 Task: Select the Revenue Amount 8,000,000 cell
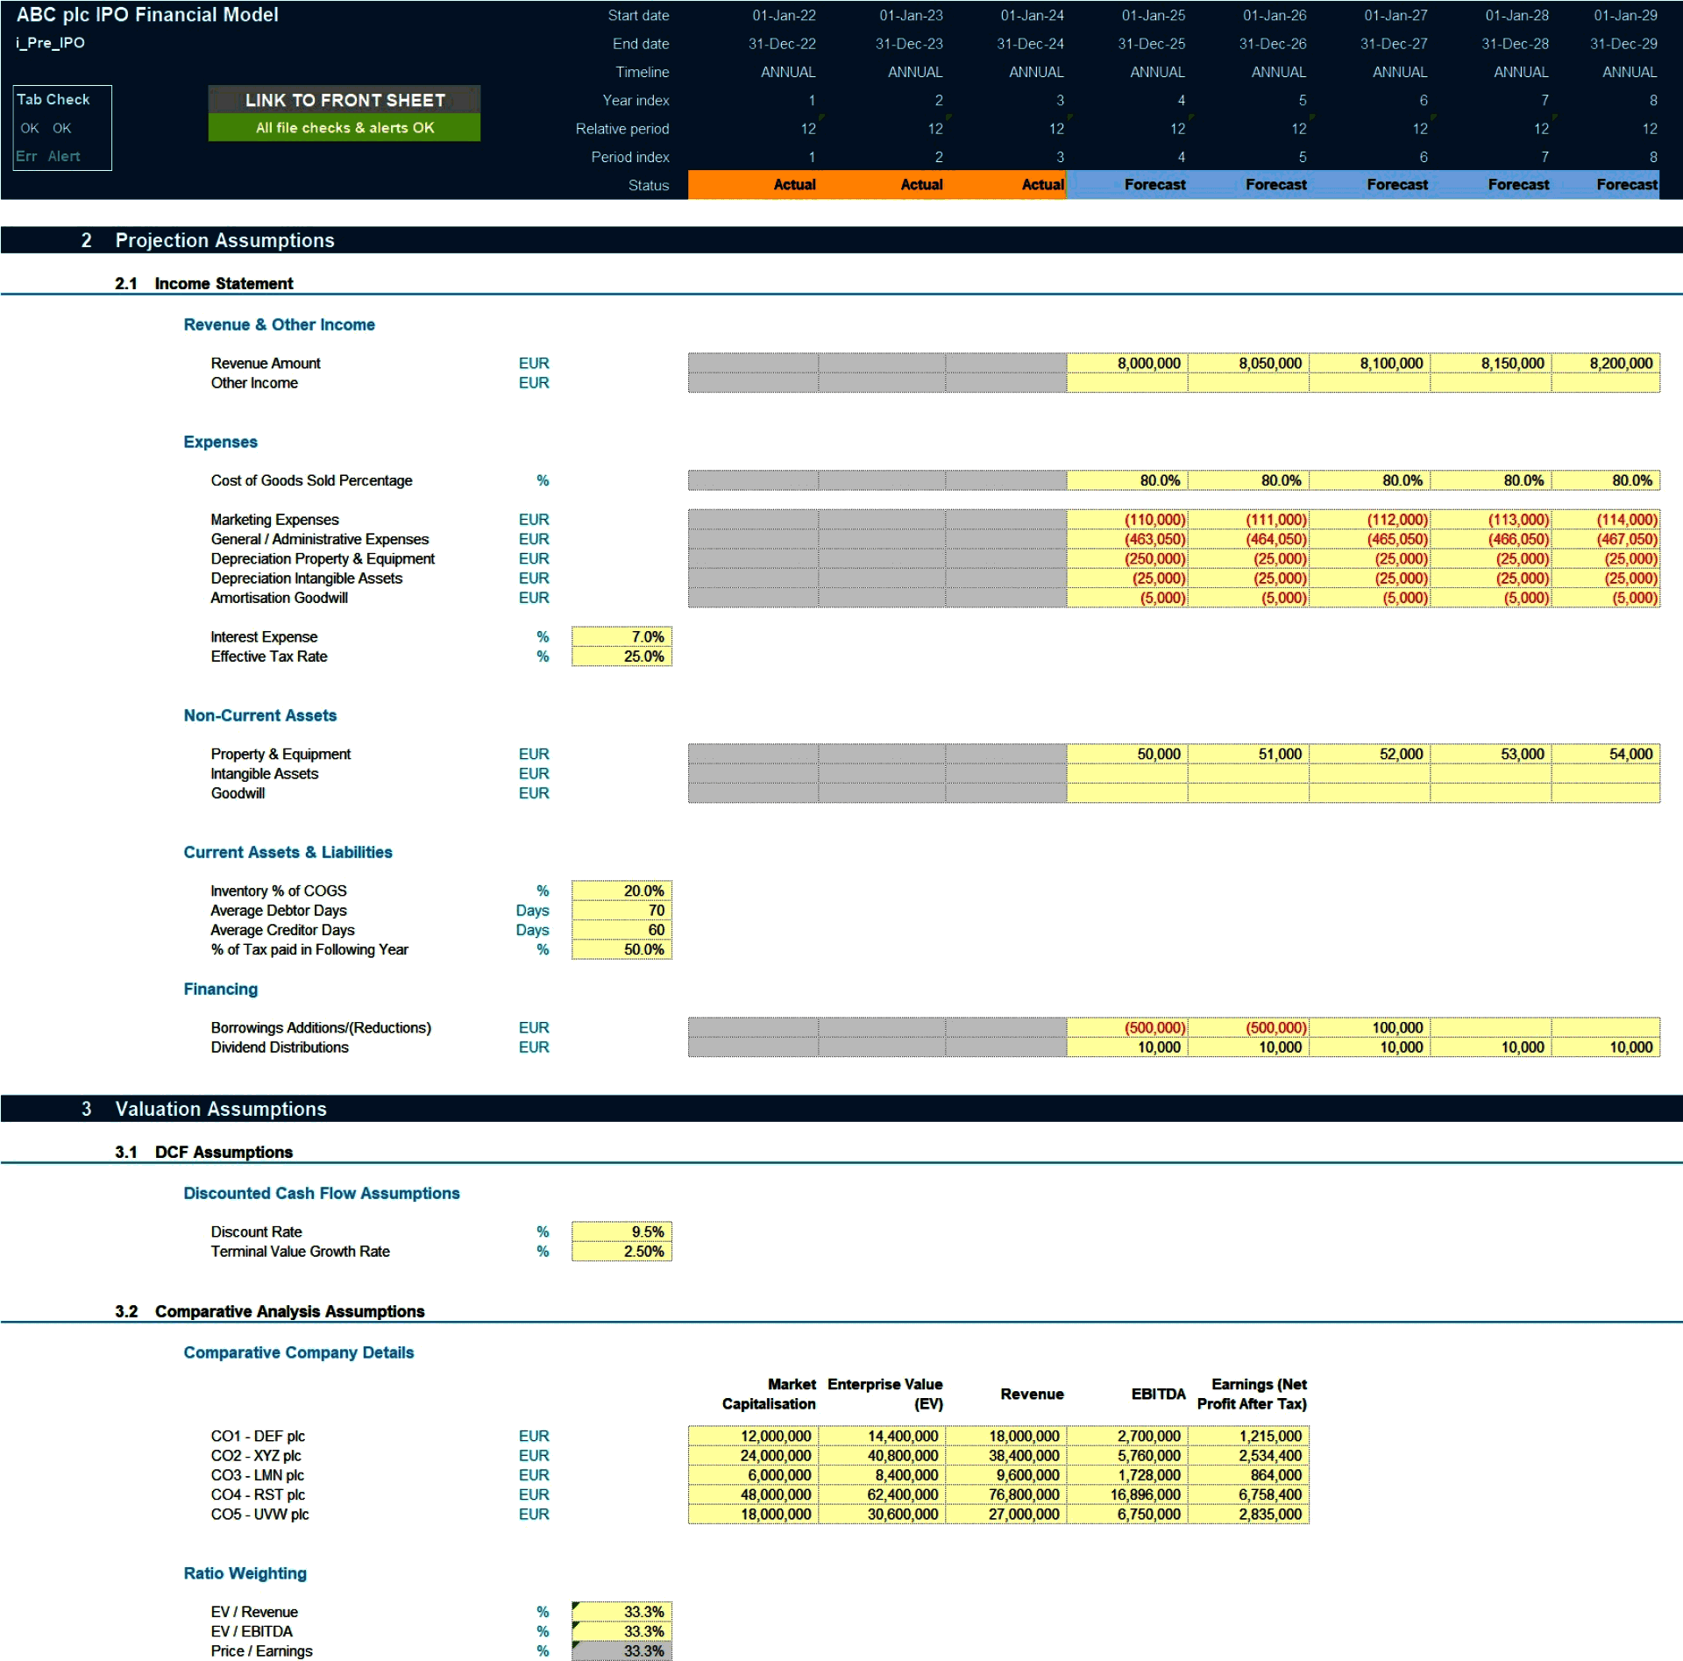point(1127,364)
